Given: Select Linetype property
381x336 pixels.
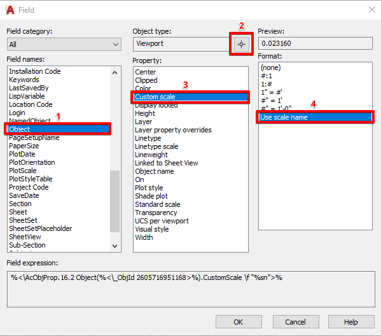Looking at the screenshot, I should point(148,138).
